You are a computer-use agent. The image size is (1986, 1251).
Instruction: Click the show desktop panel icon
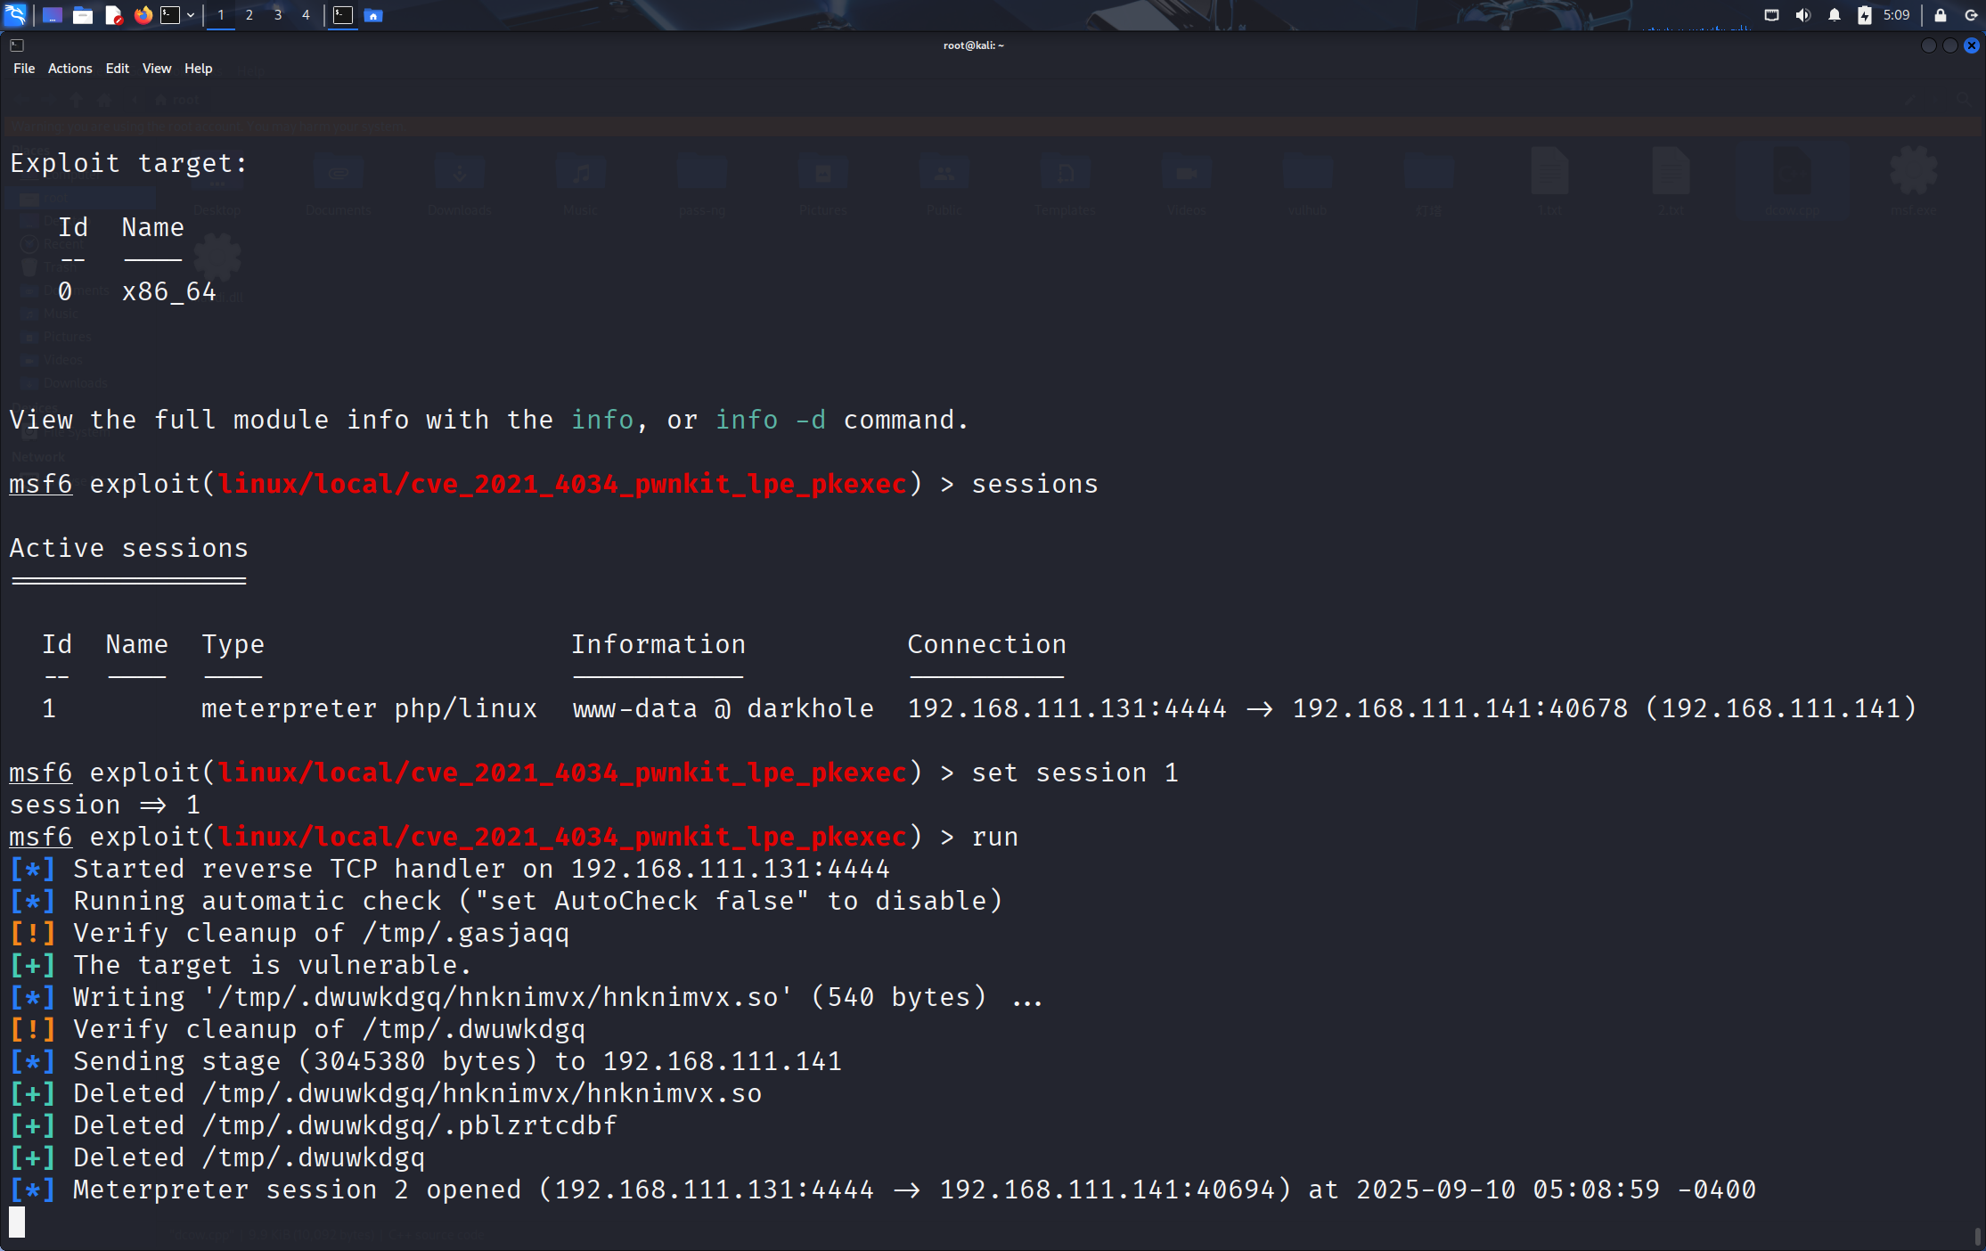click(x=52, y=15)
